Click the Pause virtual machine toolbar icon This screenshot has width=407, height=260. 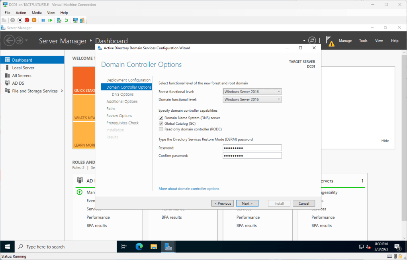pyautogui.click(x=43, y=20)
